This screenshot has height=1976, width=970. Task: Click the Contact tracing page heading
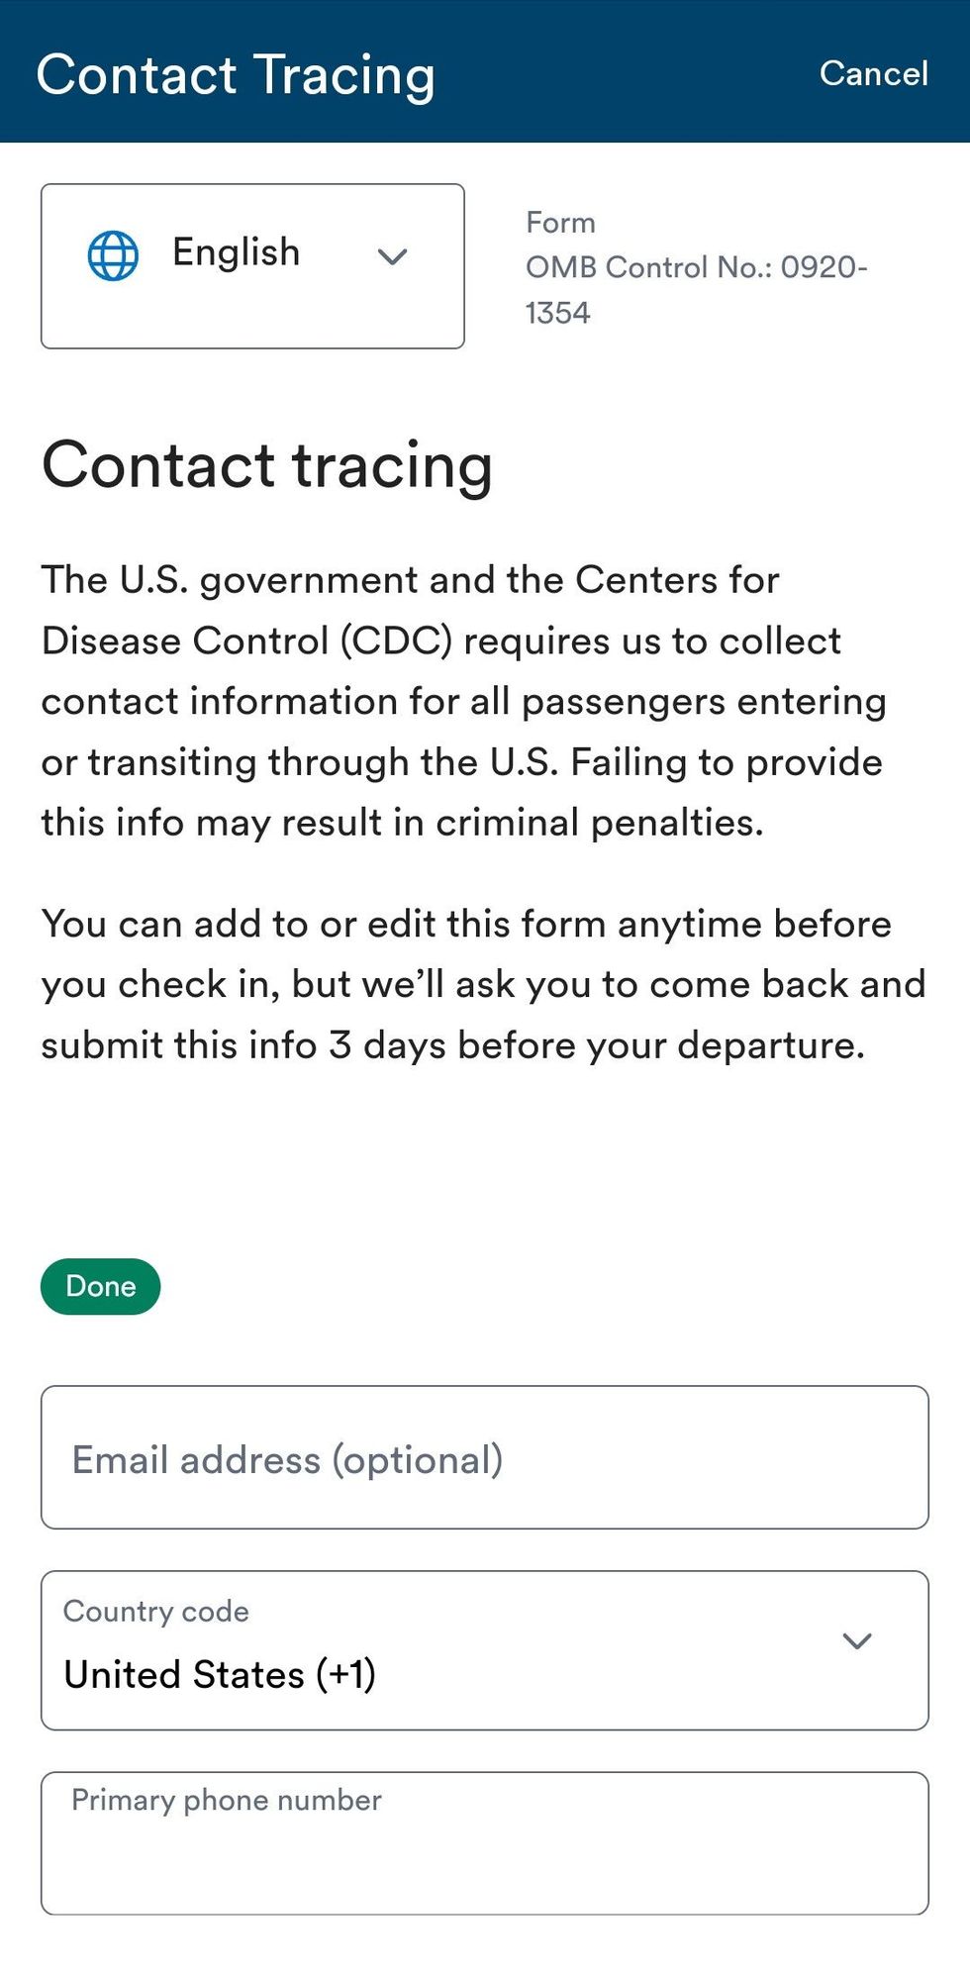pos(267,465)
